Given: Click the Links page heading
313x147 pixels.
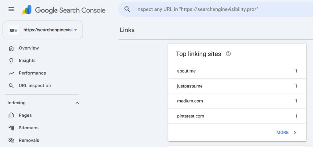Looking at the screenshot, I should point(127,30).
